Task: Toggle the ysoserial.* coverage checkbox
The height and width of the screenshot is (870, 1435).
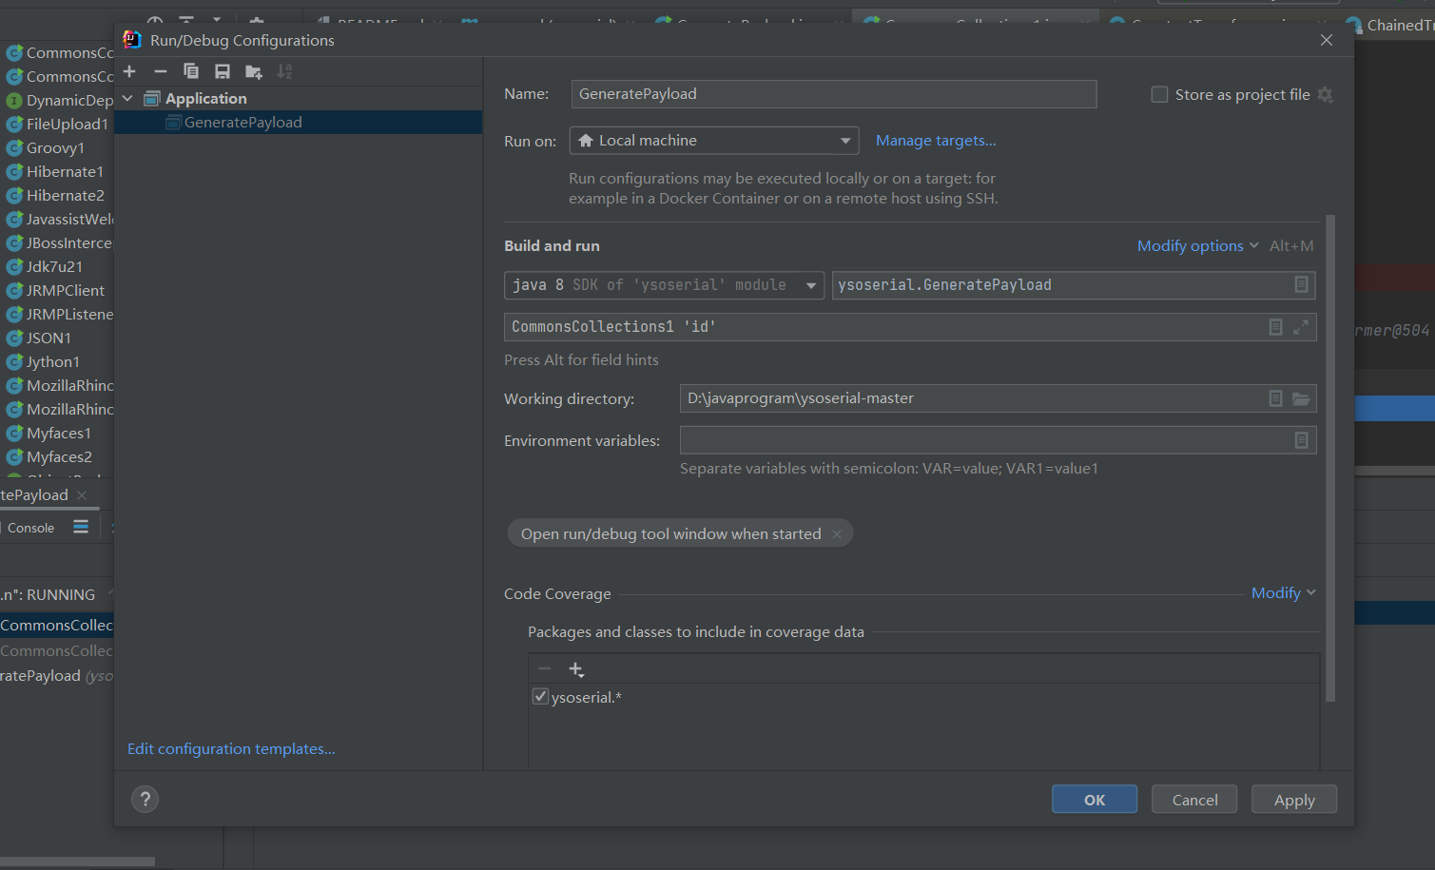Action: pyautogui.click(x=540, y=697)
